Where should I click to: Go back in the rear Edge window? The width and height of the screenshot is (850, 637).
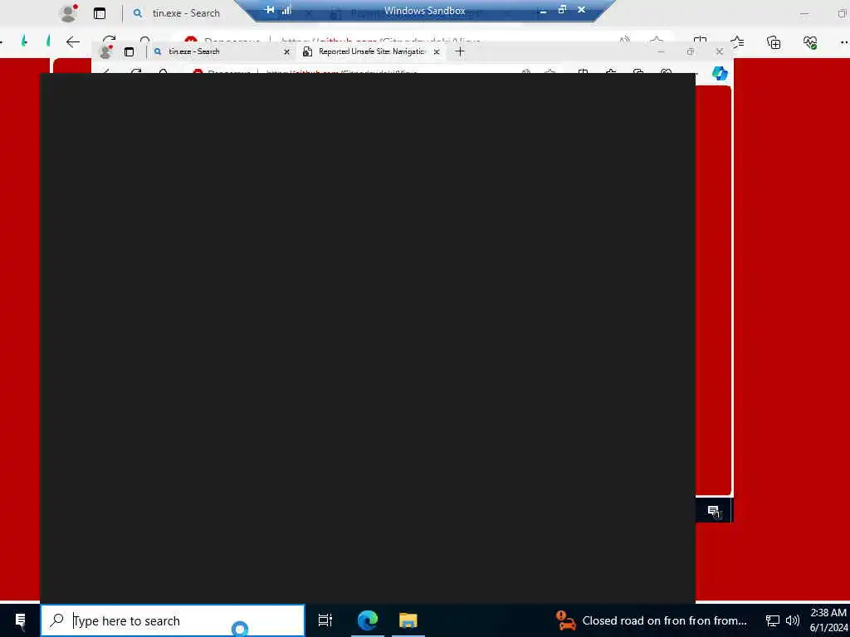point(73,42)
